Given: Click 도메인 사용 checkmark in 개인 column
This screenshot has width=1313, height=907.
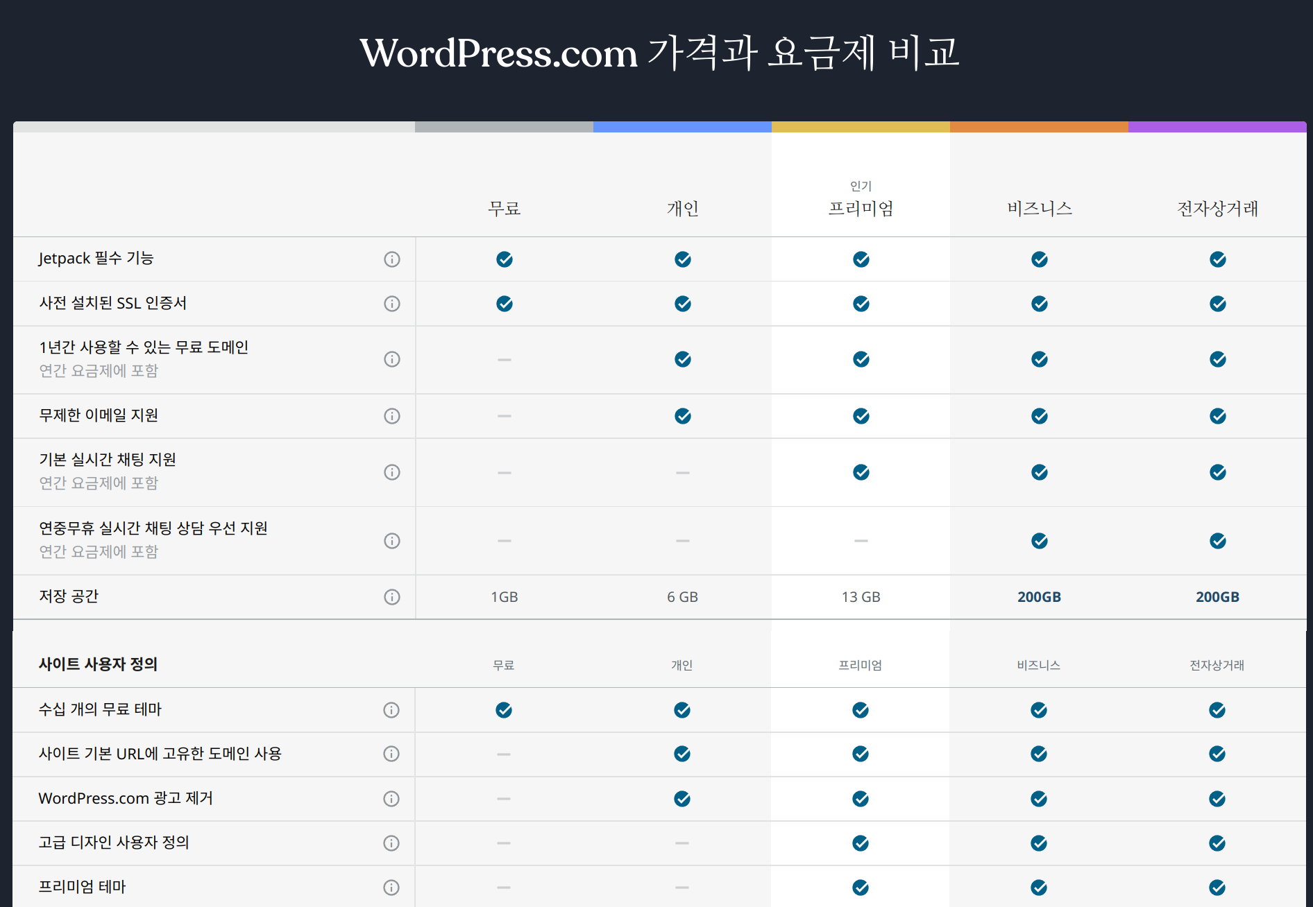Looking at the screenshot, I should tap(682, 754).
